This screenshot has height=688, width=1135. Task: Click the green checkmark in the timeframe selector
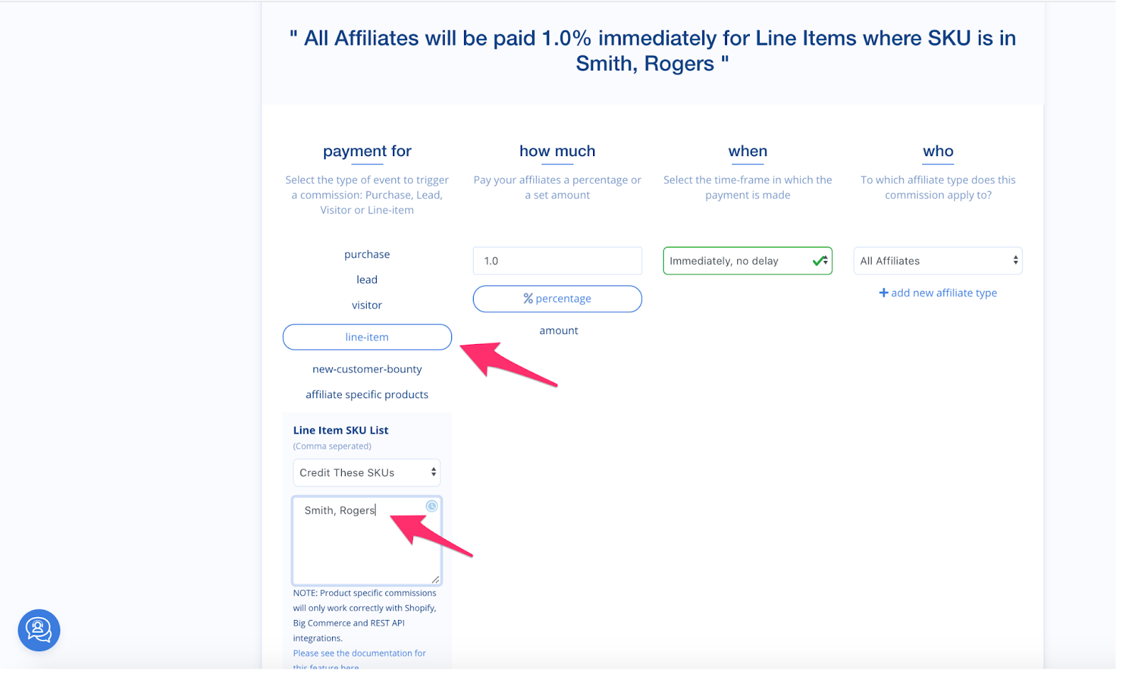point(821,260)
